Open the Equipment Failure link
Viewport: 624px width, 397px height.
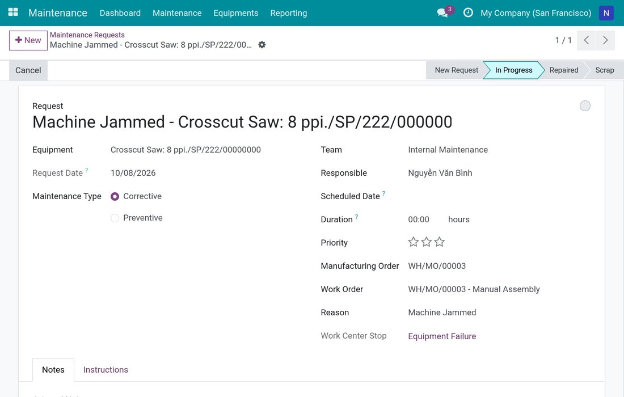pyautogui.click(x=442, y=336)
